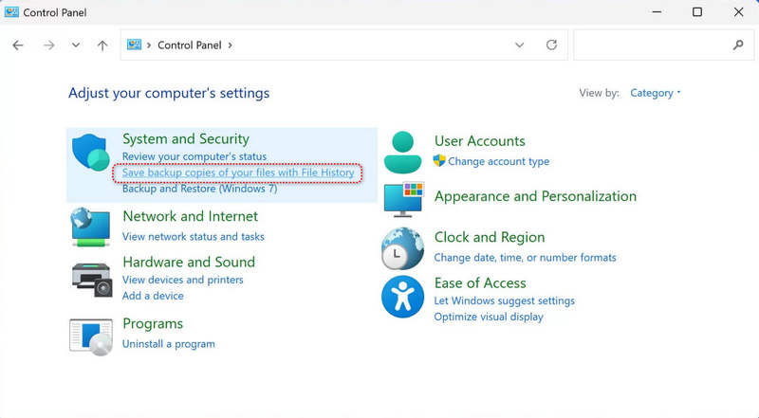Click the Ease of Access icon
The image size is (759, 418).
(402, 297)
